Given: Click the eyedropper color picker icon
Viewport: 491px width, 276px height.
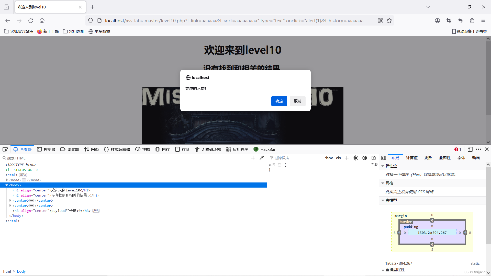Looking at the screenshot, I should [262, 158].
